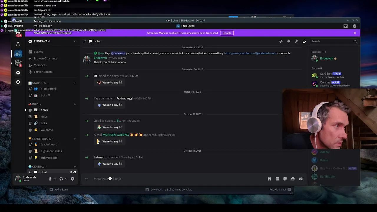377x212 pixels.
Task: Select the leaderboard channel
Action: pyautogui.click(x=52, y=144)
